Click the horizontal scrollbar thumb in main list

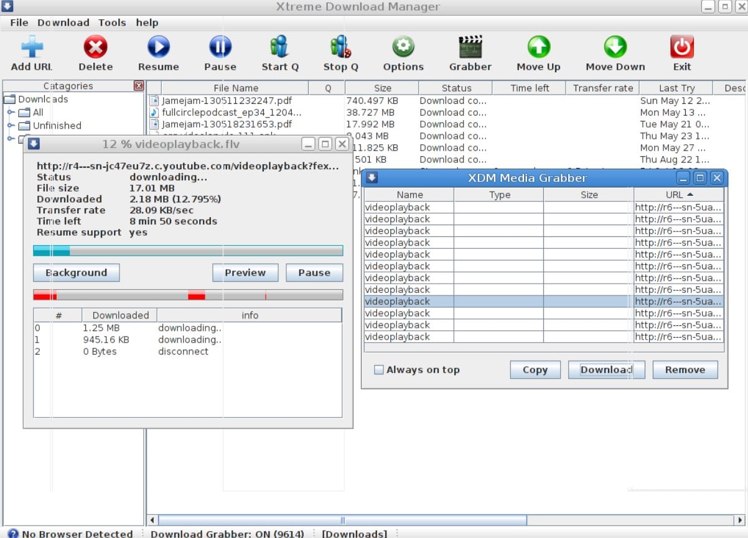pyautogui.click(x=343, y=520)
